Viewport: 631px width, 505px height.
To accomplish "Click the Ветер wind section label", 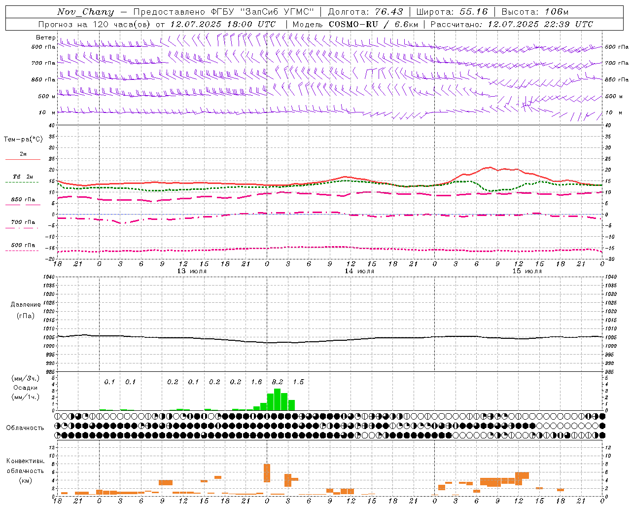I will click(46, 37).
